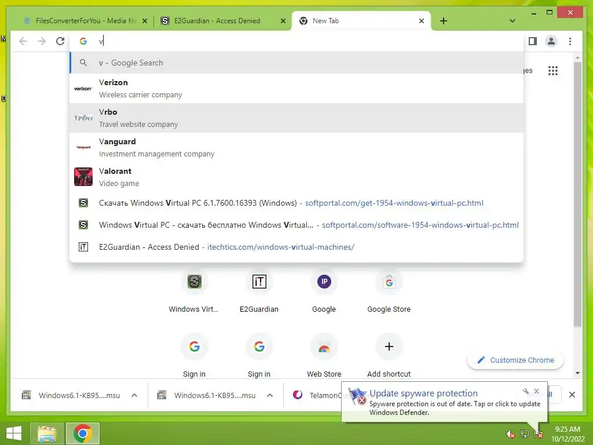Open the Web Store shortcut
The height and width of the screenshot is (445, 593).
point(324,356)
